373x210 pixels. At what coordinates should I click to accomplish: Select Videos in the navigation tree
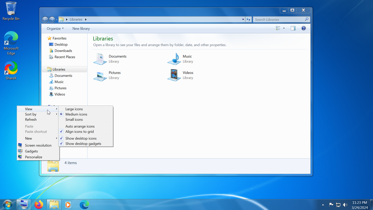[60, 94]
